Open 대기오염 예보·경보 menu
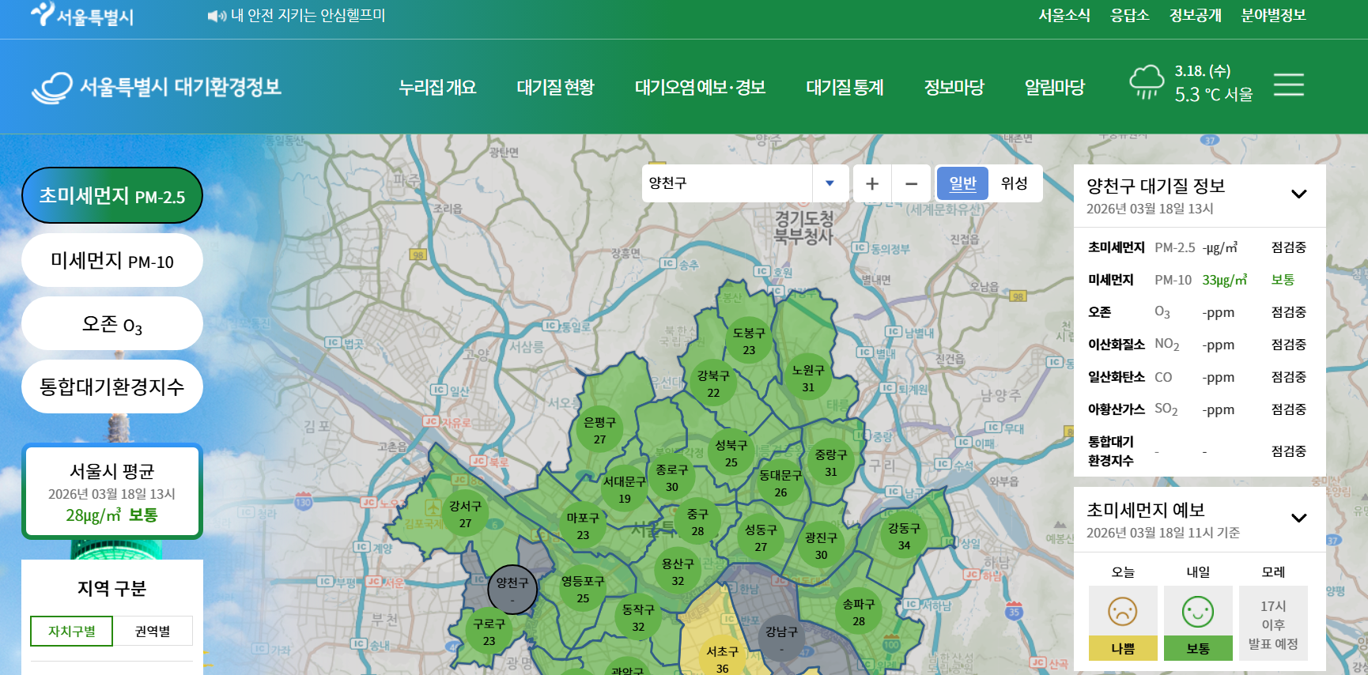Screen dimensions: 1368x675 point(700,87)
